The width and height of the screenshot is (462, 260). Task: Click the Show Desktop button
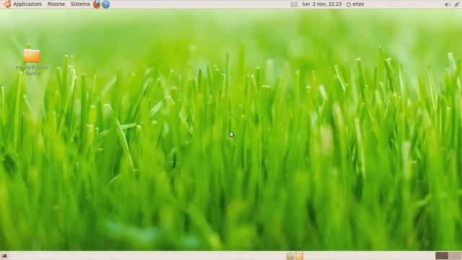coord(4,256)
